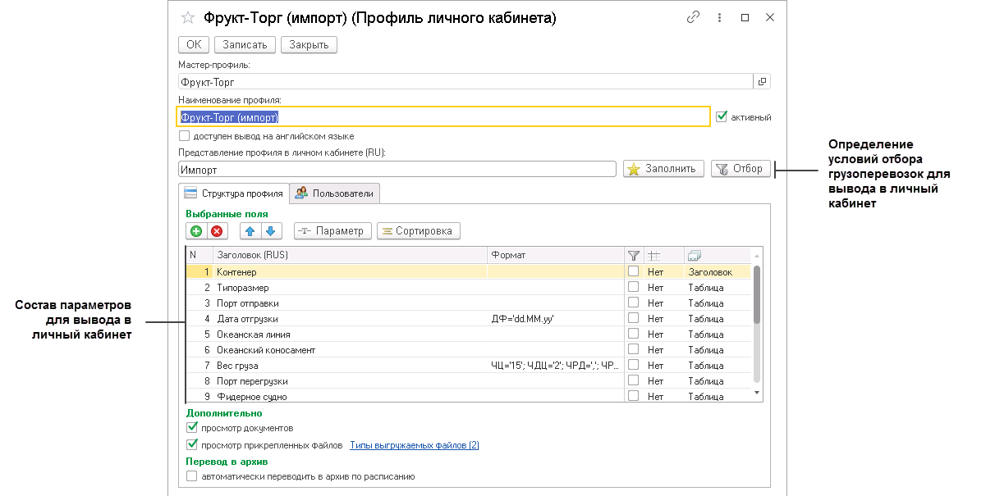Open the Пользователи tab
This screenshot has width=995, height=496.
[334, 193]
